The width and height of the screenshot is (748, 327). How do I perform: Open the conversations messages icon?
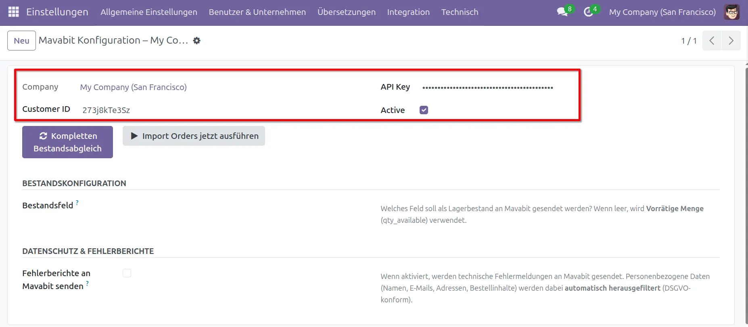click(562, 12)
